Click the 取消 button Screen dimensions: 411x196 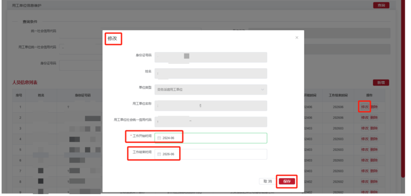coord(267,182)
